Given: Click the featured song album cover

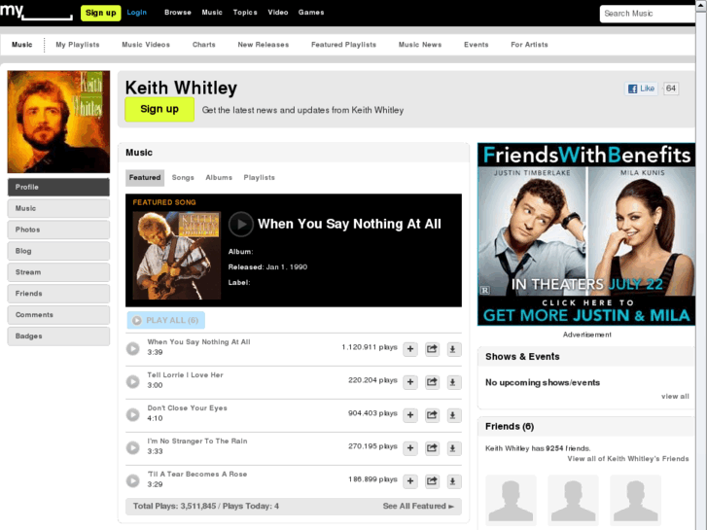Looking at the screenshot, I should point(177,256).
